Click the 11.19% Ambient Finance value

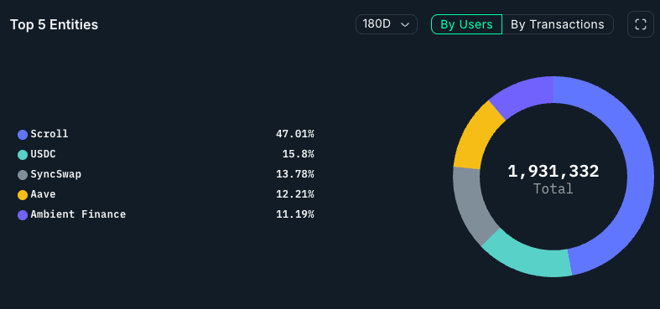[x=295, y=214]
